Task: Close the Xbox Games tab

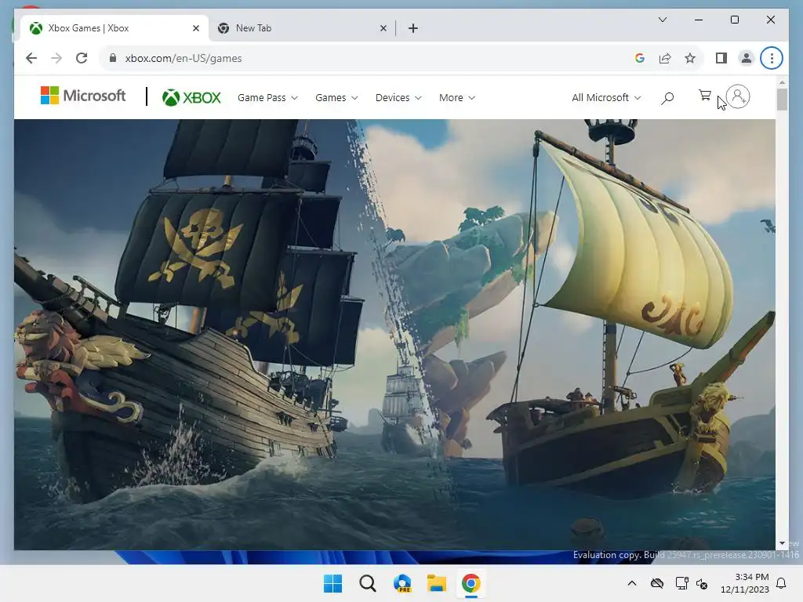Action: point(195,28)
